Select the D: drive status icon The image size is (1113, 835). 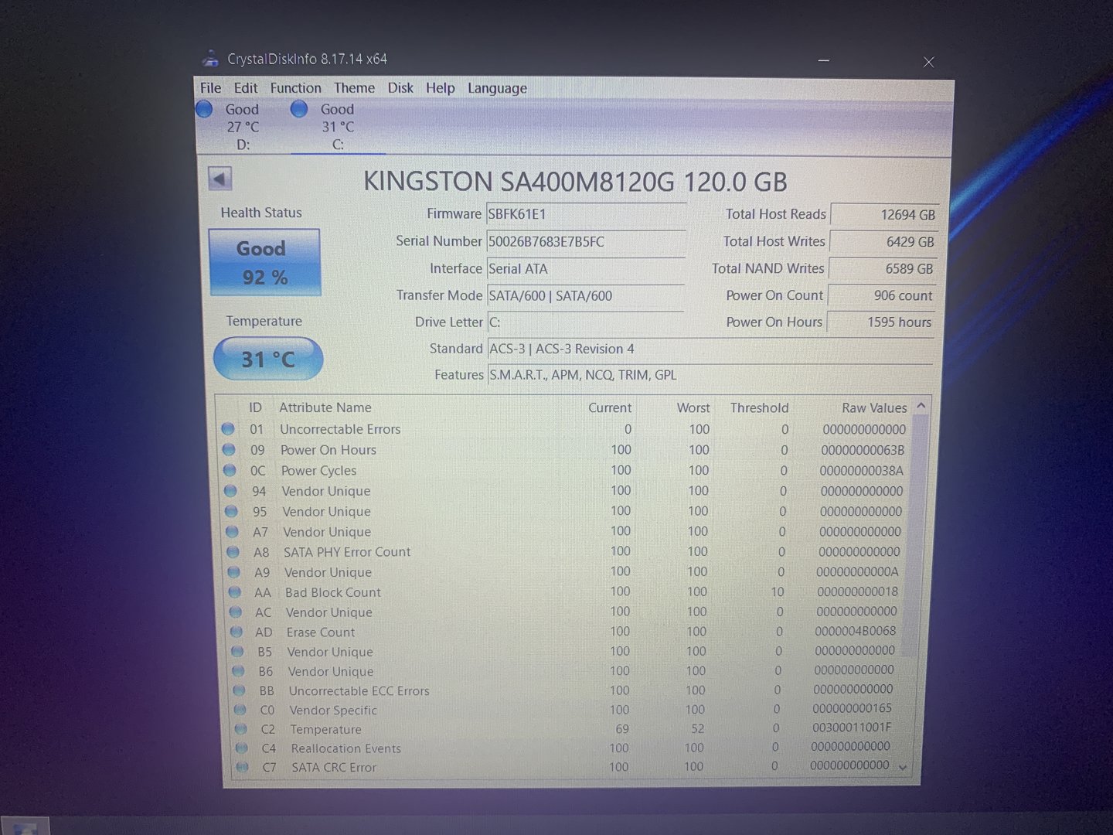click(x=205, y=109)
